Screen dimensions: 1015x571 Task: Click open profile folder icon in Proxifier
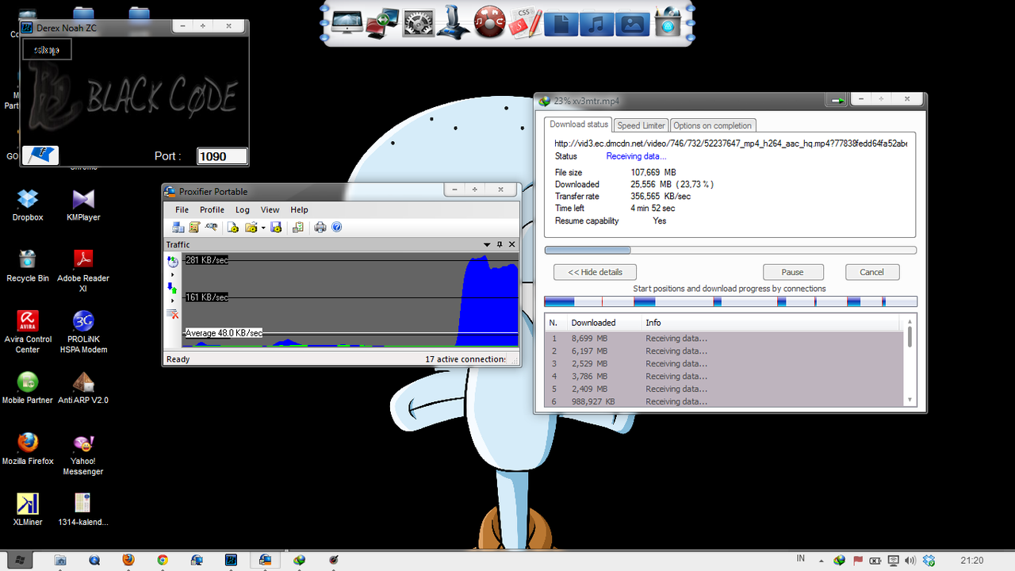point(251,228)
